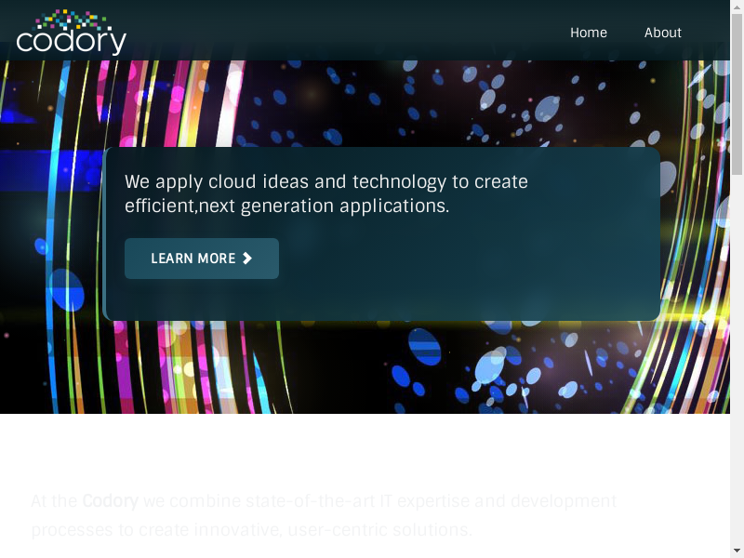This screenshot has width=744, height=558.
Task: Click the Codory logo wordmark
Action: tap(72, 41)
